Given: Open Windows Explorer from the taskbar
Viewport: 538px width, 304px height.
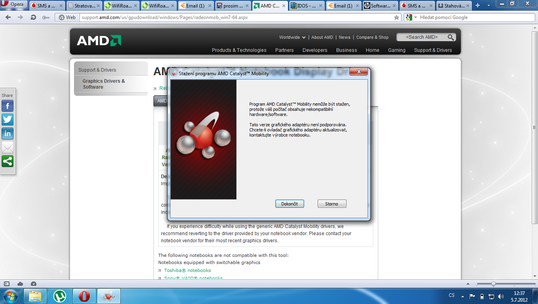Looking at the screenshot, I should pyautogui.click(x=35, y=296).
